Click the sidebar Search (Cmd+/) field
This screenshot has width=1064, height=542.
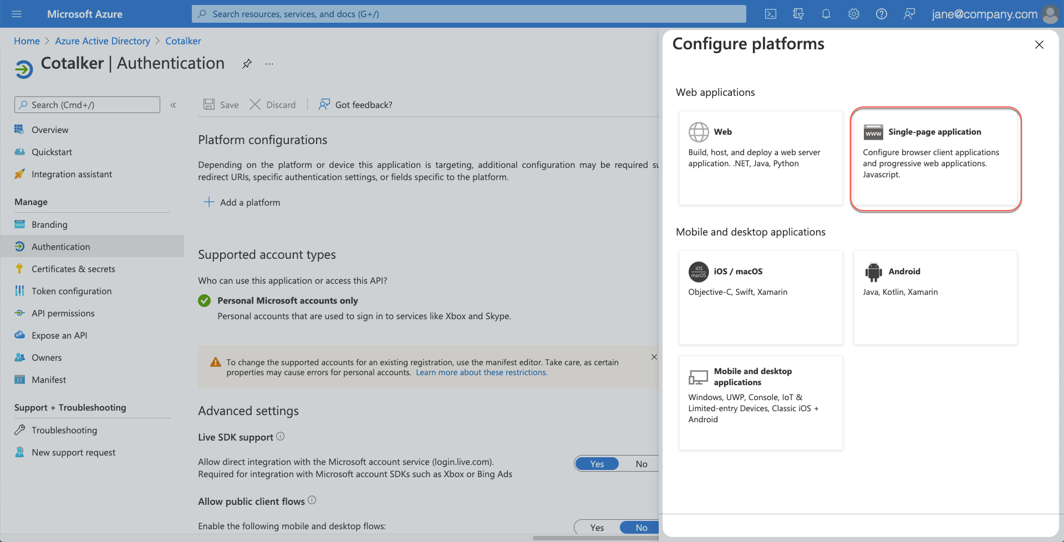pyautogui.click(x=88, y=105)
